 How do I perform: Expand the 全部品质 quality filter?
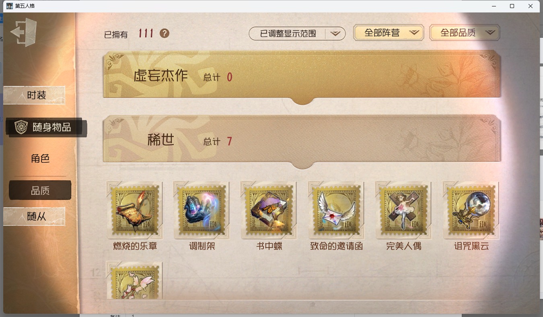click(x=465, y=33)
